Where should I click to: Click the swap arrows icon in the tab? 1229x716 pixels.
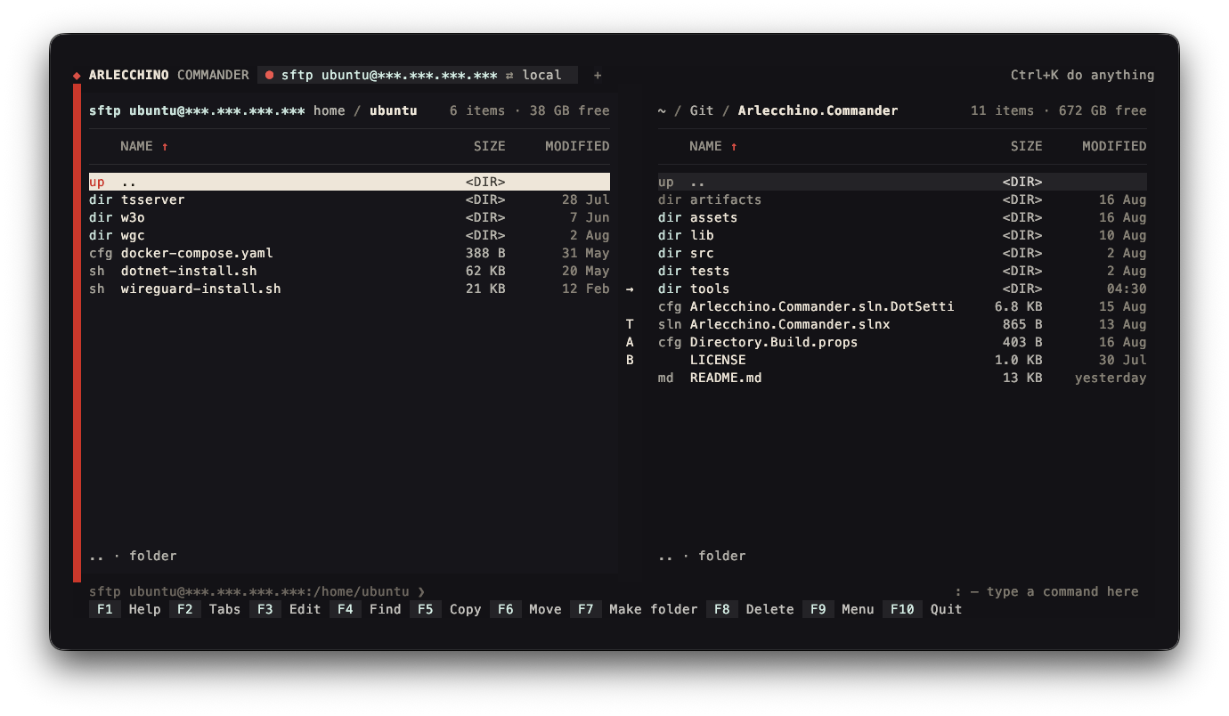[x=509, y=76]
